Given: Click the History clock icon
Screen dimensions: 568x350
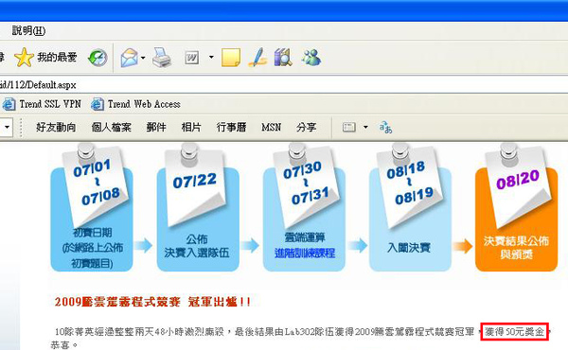Looking at the screenshot, I should coord(98,58).
